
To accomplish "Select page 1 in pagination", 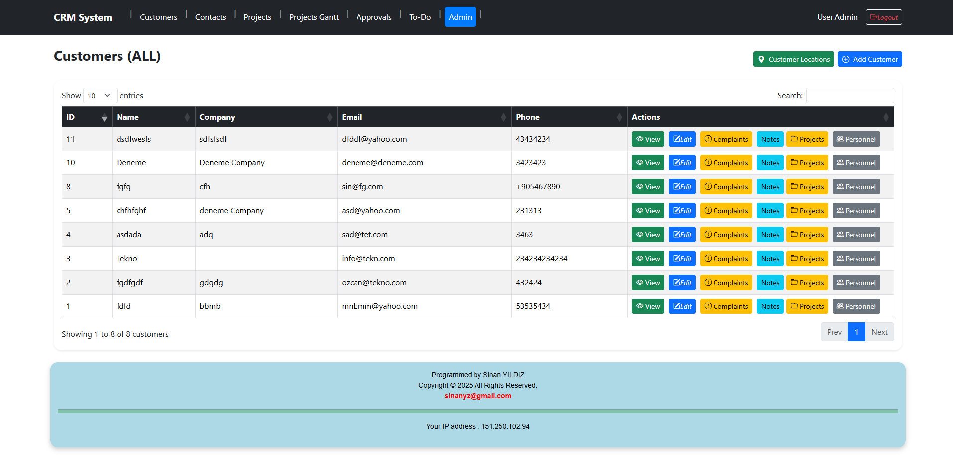I will click(x=856, y=332).
